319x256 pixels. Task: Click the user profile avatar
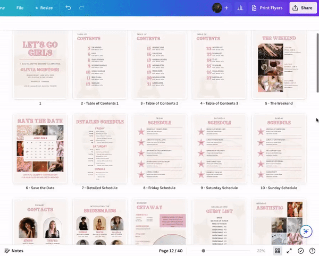(217, 8)
